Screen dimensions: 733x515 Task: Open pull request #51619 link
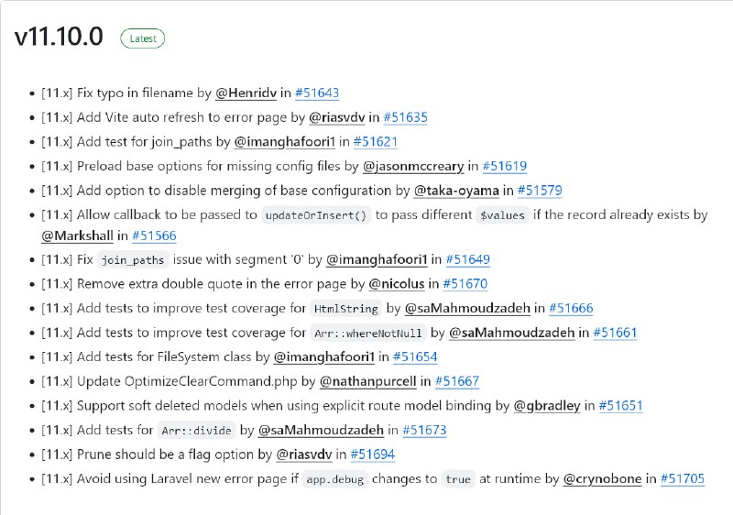tap(505, 166)
